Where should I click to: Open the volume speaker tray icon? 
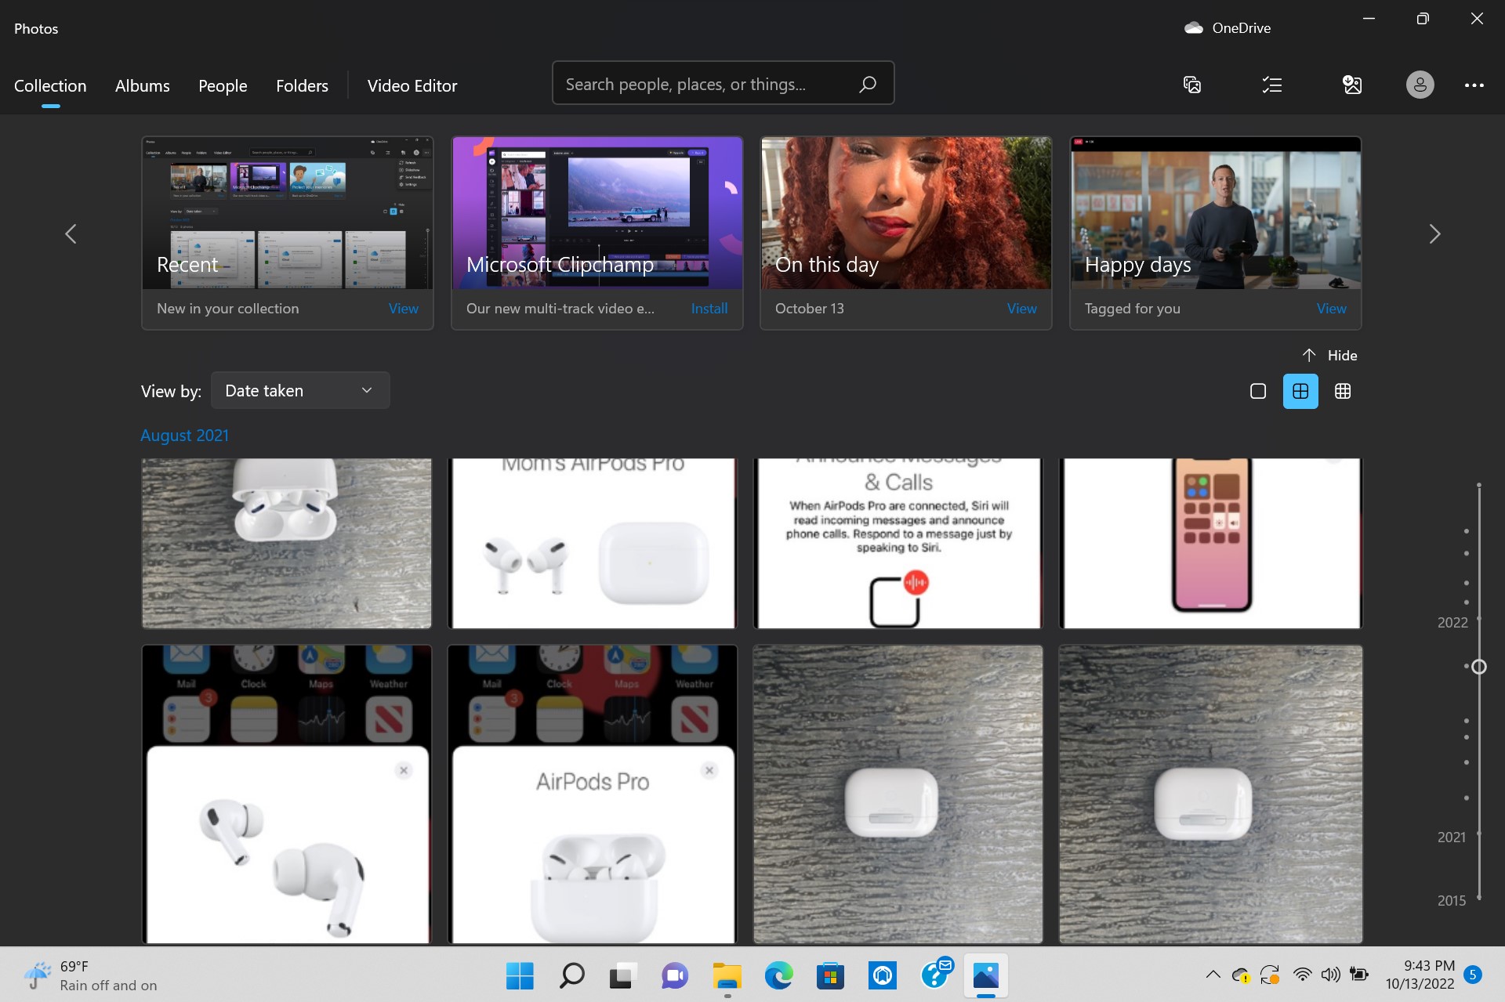1330,975
